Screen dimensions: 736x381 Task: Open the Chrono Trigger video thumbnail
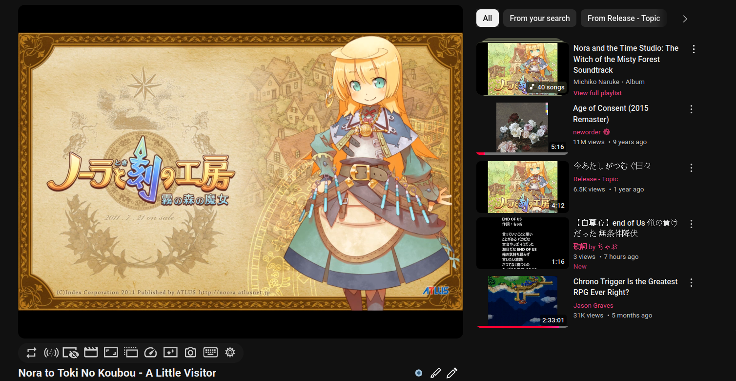pos(523,301)
